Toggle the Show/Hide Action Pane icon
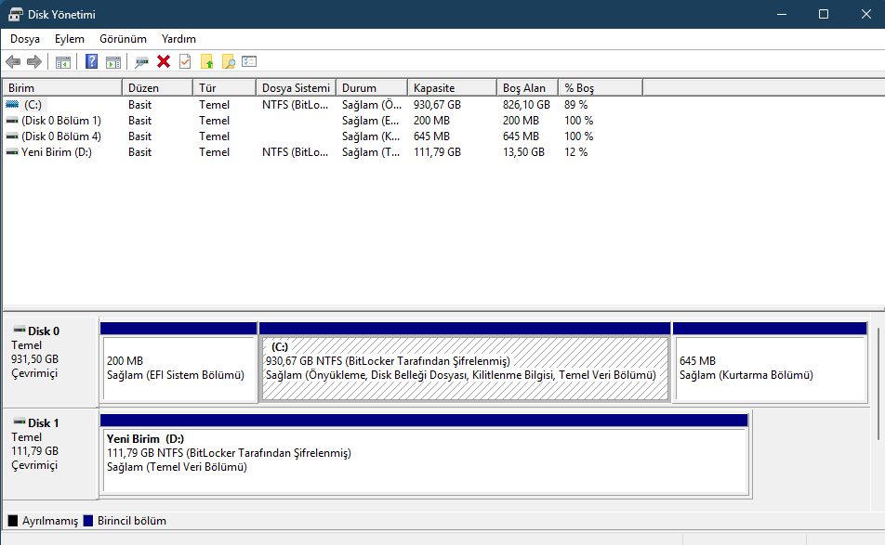This screenshot has height=545, width=885. coord(112,61)
